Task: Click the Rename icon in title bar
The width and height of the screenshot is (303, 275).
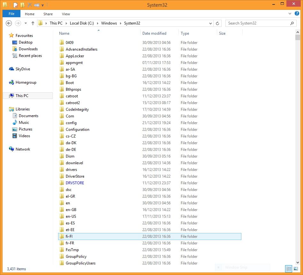Action: point(37,5)
